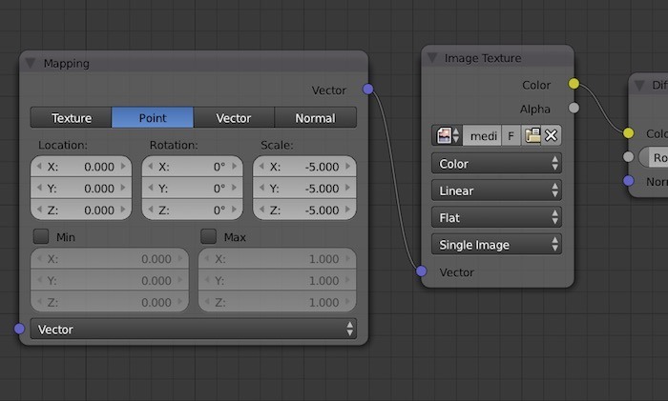This screenshot has width=668, height=401.
Task: Enable the Min checkbox
Action: coord(41,236)
